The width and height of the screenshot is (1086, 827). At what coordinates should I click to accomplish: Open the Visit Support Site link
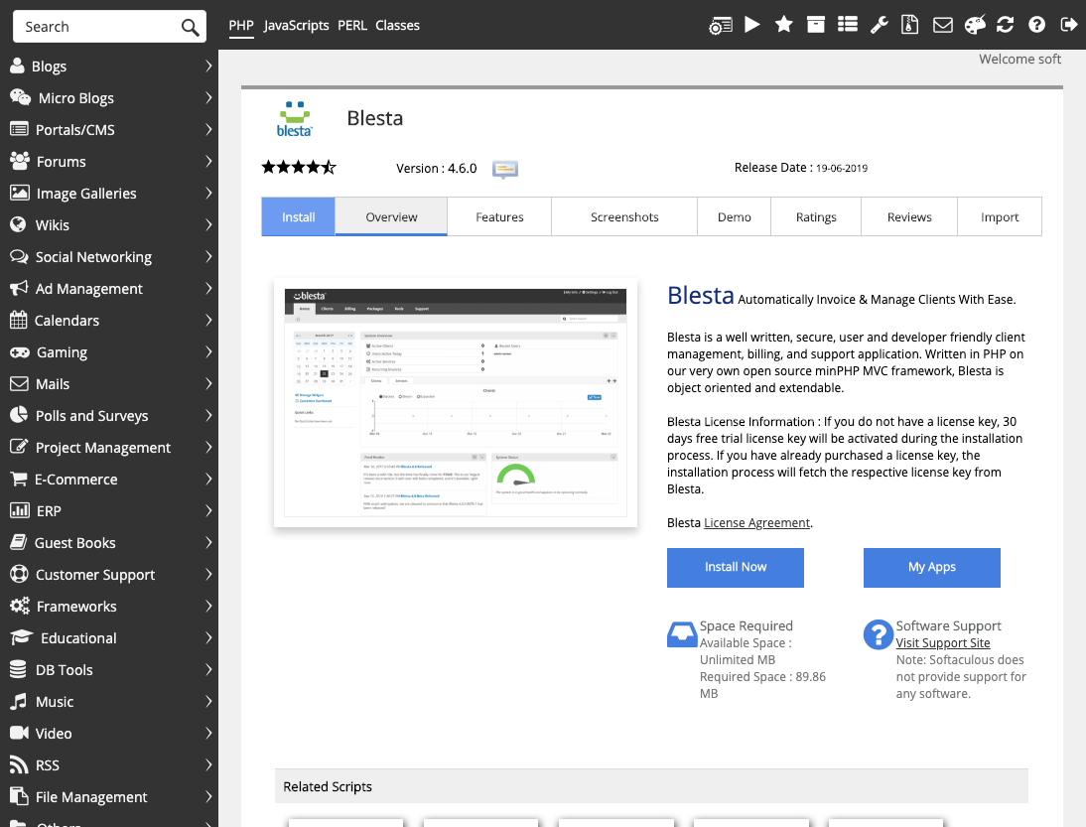click(x=943, y=643)
